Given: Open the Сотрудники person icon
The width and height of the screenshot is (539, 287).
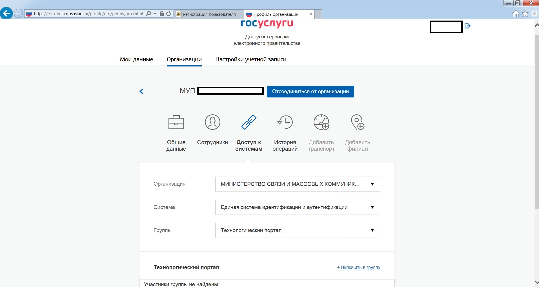Looking at the screenshot, I should click(212, 122).
